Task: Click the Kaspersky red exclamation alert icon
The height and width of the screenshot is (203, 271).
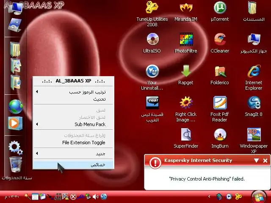Action: coord(155,162)
